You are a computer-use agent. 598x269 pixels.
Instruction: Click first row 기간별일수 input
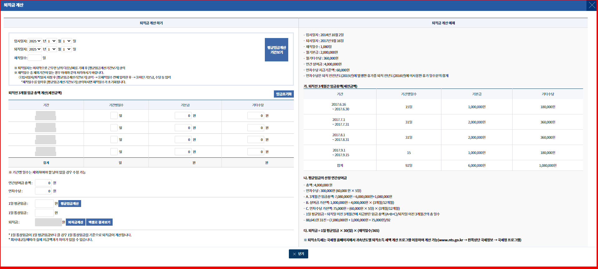point(114,116)
